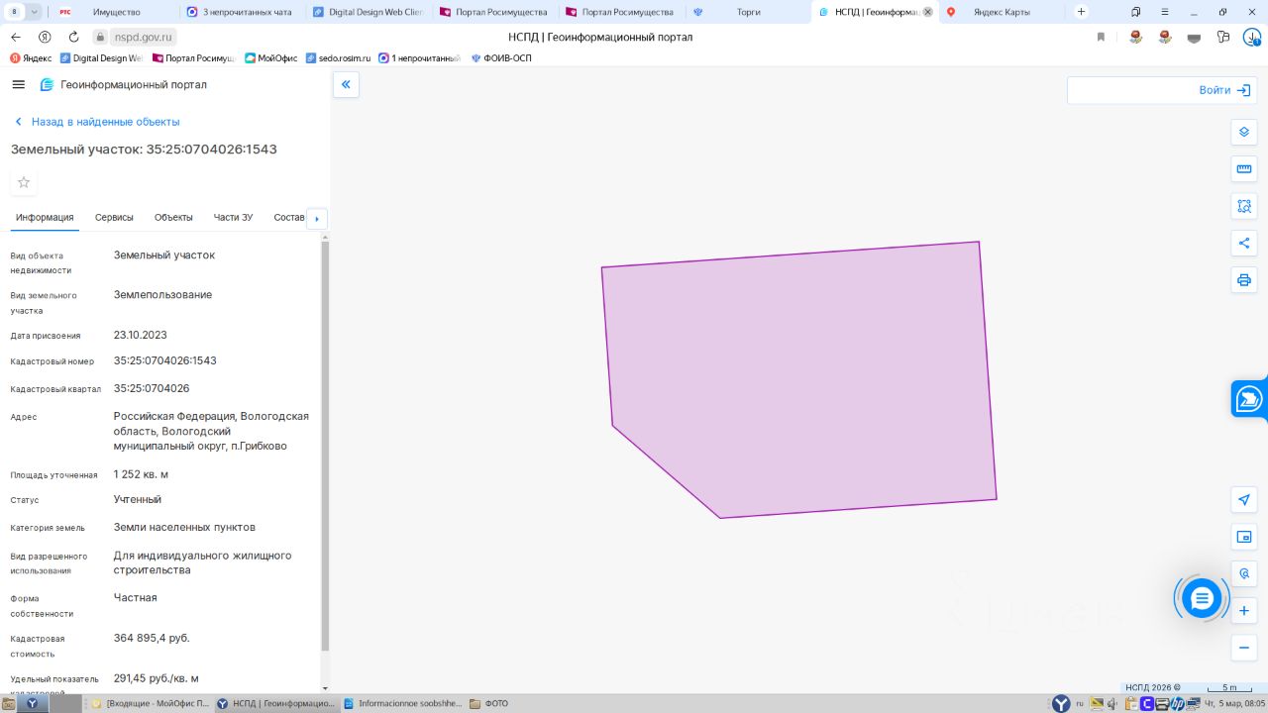1268x713 pixels.
Task: Open the Яндекс bookmark
Action: point(31,58)
